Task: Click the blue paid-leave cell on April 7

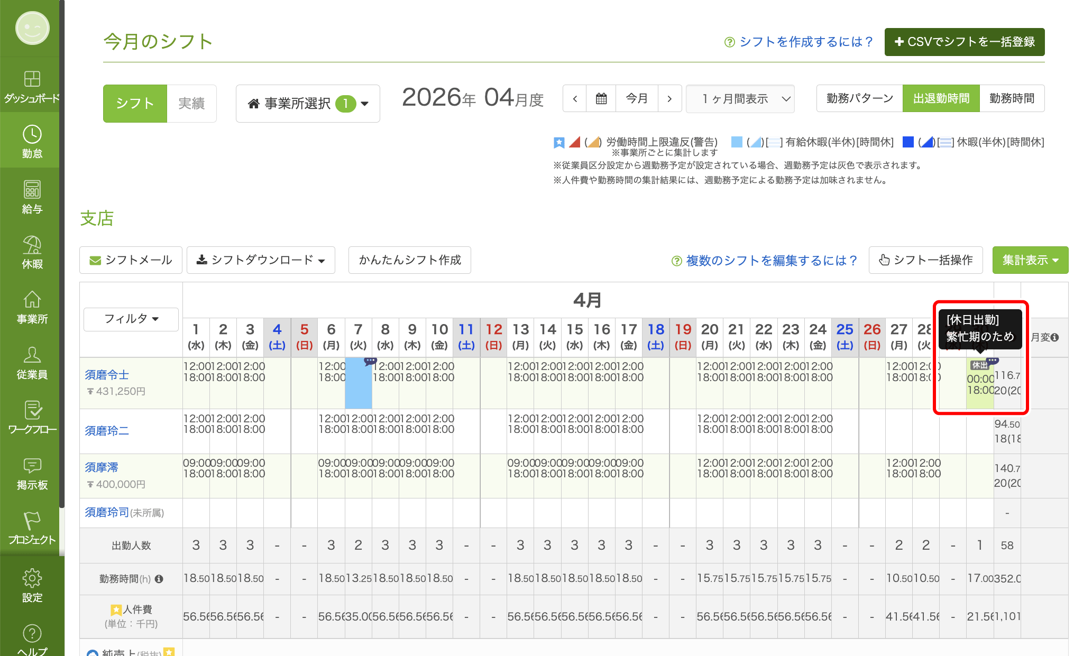Action: [358, 383]
